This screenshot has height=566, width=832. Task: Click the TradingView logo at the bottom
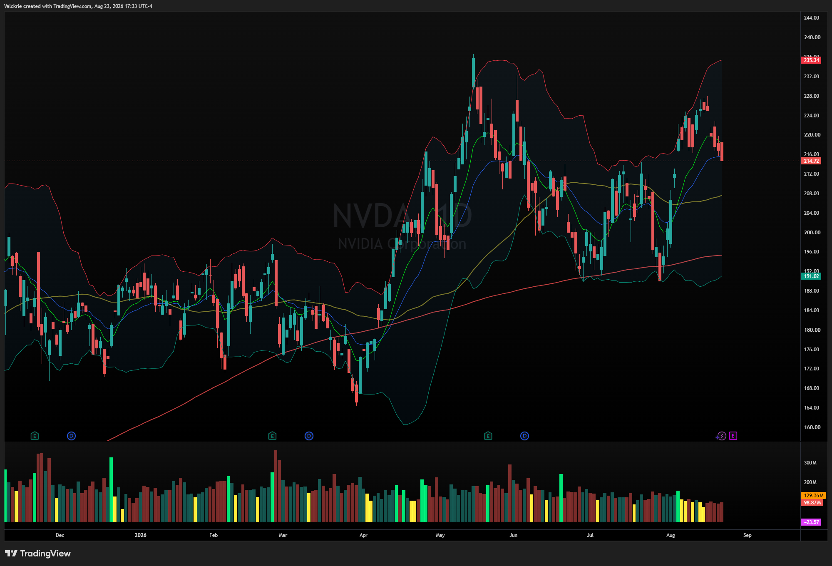point(38,553)
